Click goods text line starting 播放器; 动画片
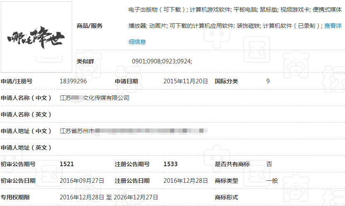 [225, 26]
